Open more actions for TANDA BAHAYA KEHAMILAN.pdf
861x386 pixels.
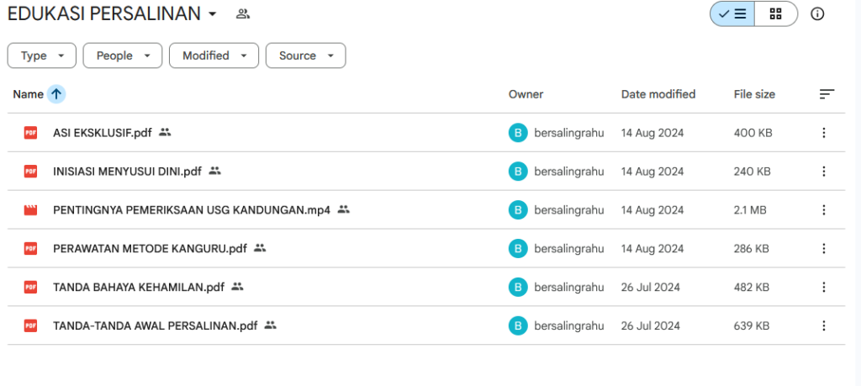pyautogui.click(x=823, y=287)
